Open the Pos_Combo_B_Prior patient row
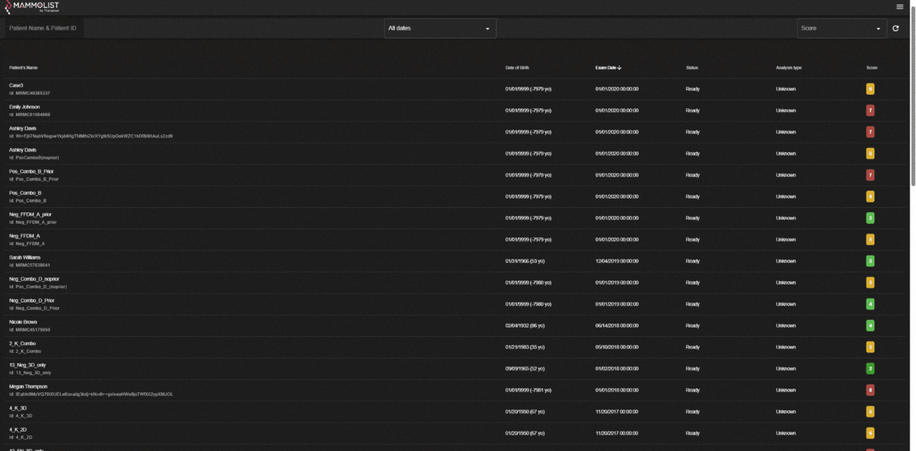The image size is (916, 451). (31, 172)
